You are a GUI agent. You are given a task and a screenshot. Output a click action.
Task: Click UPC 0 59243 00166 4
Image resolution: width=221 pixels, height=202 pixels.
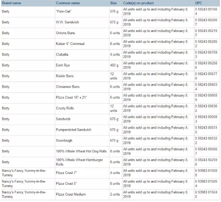point(206,12)
